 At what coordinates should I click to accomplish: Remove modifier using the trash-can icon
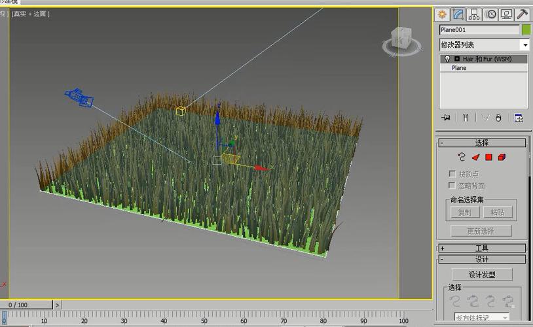click(x=498, y=118)
